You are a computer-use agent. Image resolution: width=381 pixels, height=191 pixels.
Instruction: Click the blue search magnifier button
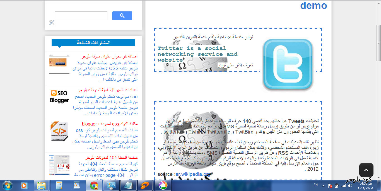(122, 16)
